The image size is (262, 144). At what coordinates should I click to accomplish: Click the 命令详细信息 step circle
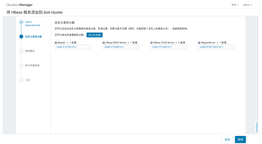(21, 65)
